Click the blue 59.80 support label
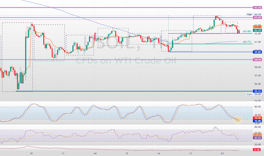264x156 pixels. point(257,52)
